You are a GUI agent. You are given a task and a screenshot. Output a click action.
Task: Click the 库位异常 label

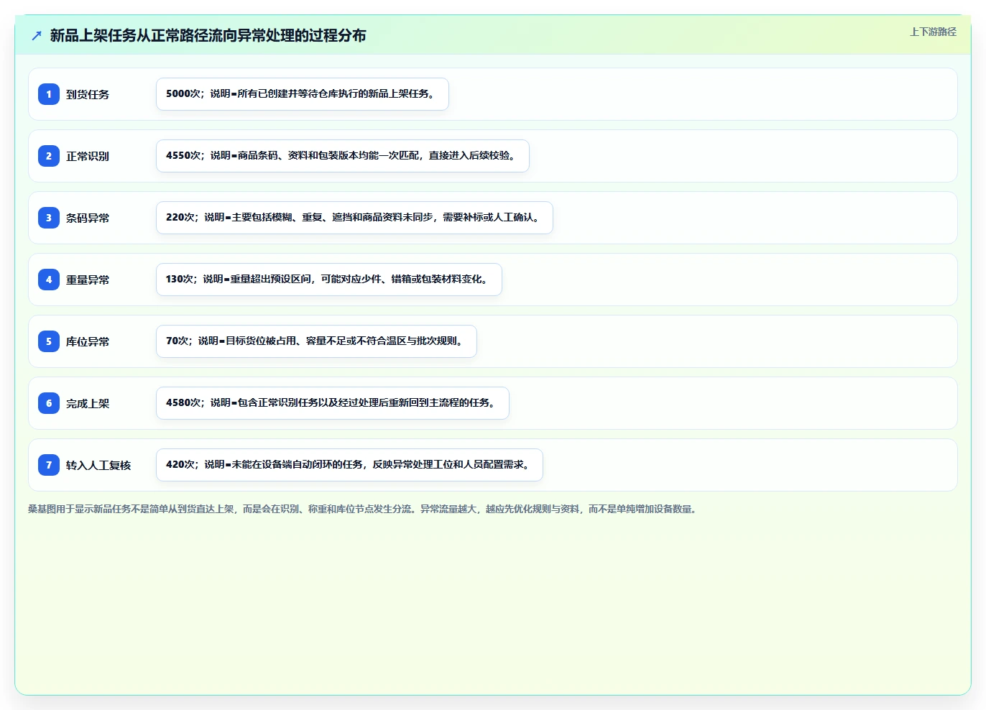coord(88,341)
